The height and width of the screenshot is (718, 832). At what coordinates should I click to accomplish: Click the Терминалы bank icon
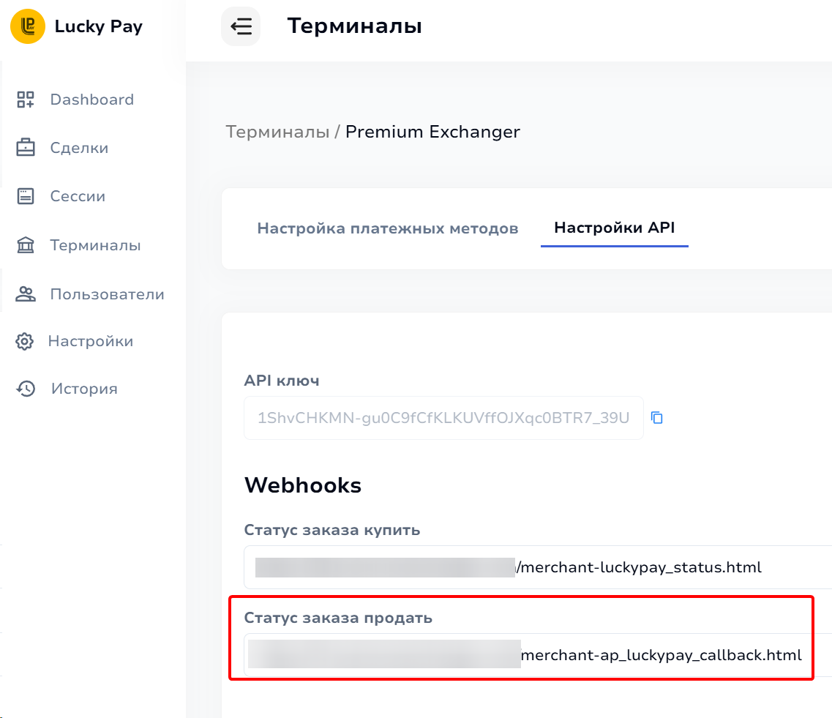tap(26, 245)
